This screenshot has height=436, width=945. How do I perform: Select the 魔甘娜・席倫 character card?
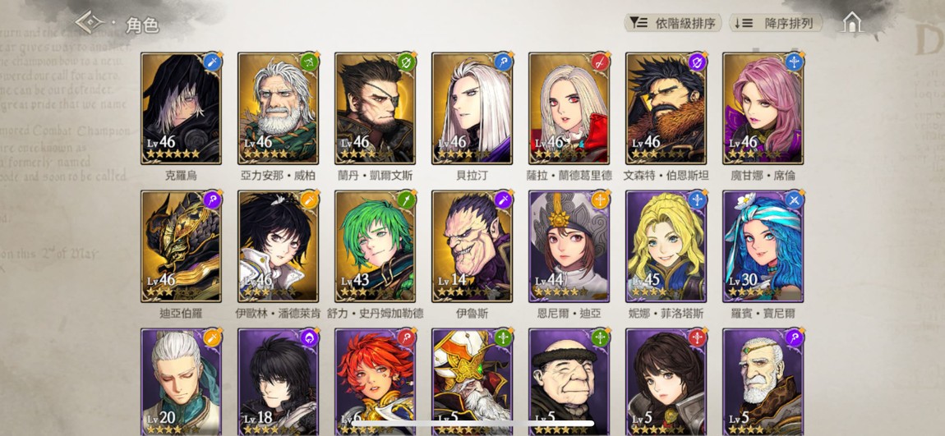pyautogui.click(x=763, y=108)
